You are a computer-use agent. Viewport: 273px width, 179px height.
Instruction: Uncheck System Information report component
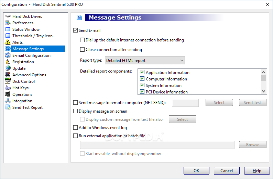coord(142,85)
